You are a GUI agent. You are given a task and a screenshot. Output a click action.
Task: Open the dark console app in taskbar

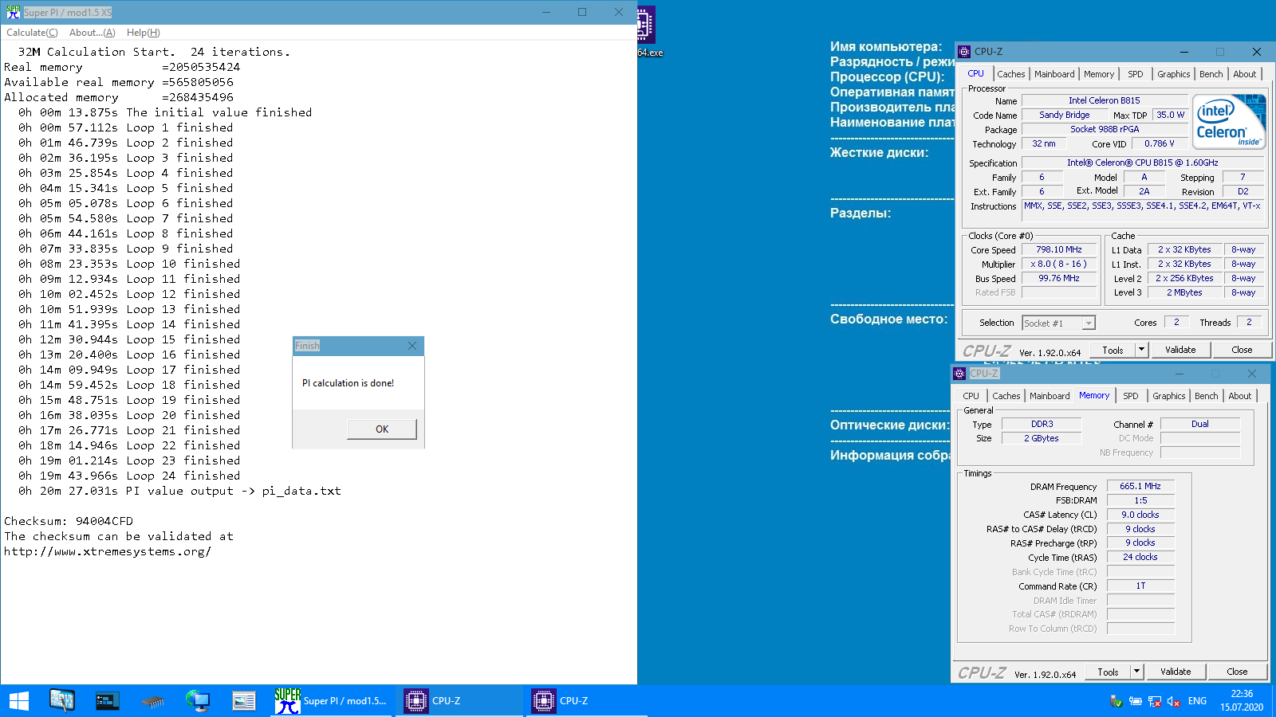click(107, 701)
